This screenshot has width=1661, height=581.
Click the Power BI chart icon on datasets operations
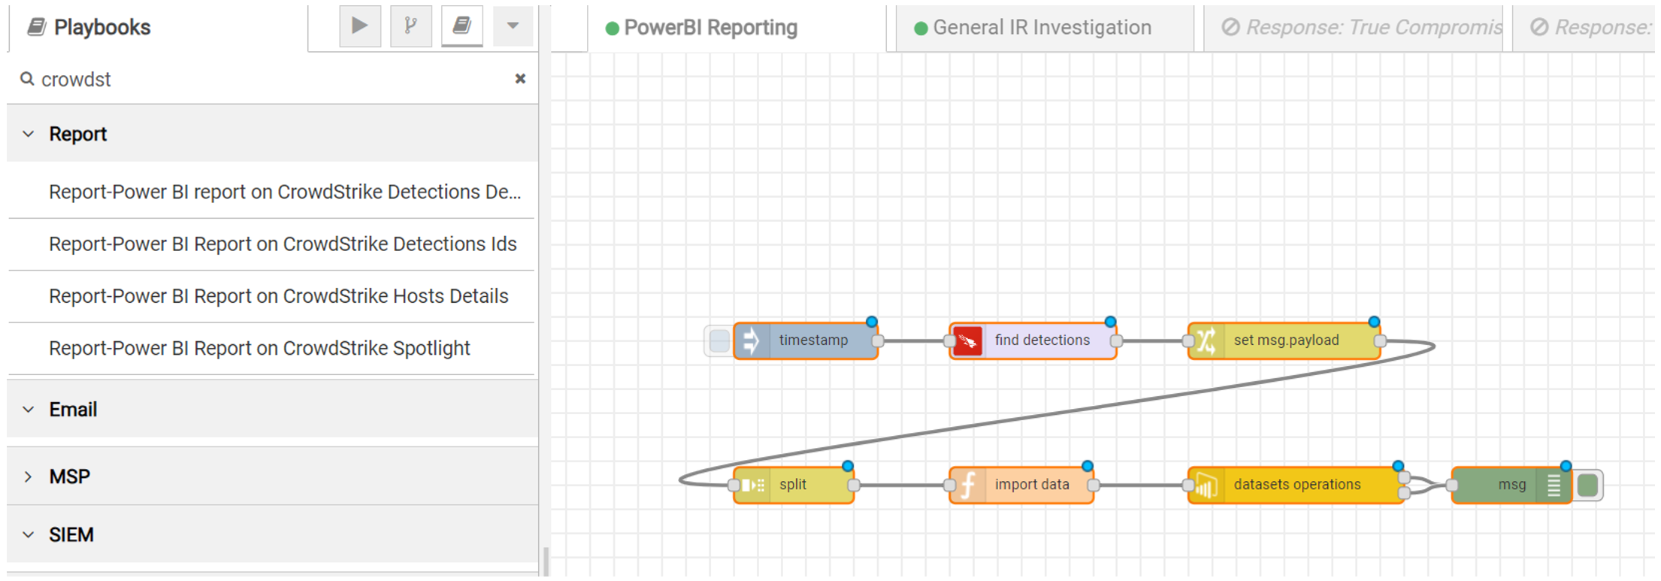pos(1206,485)
